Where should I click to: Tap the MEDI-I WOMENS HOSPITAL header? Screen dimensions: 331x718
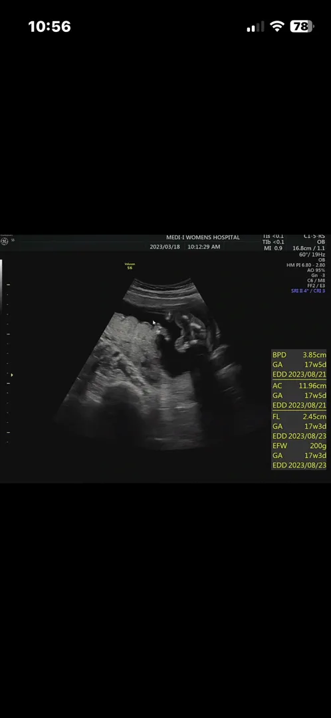(x=203, y=237)
